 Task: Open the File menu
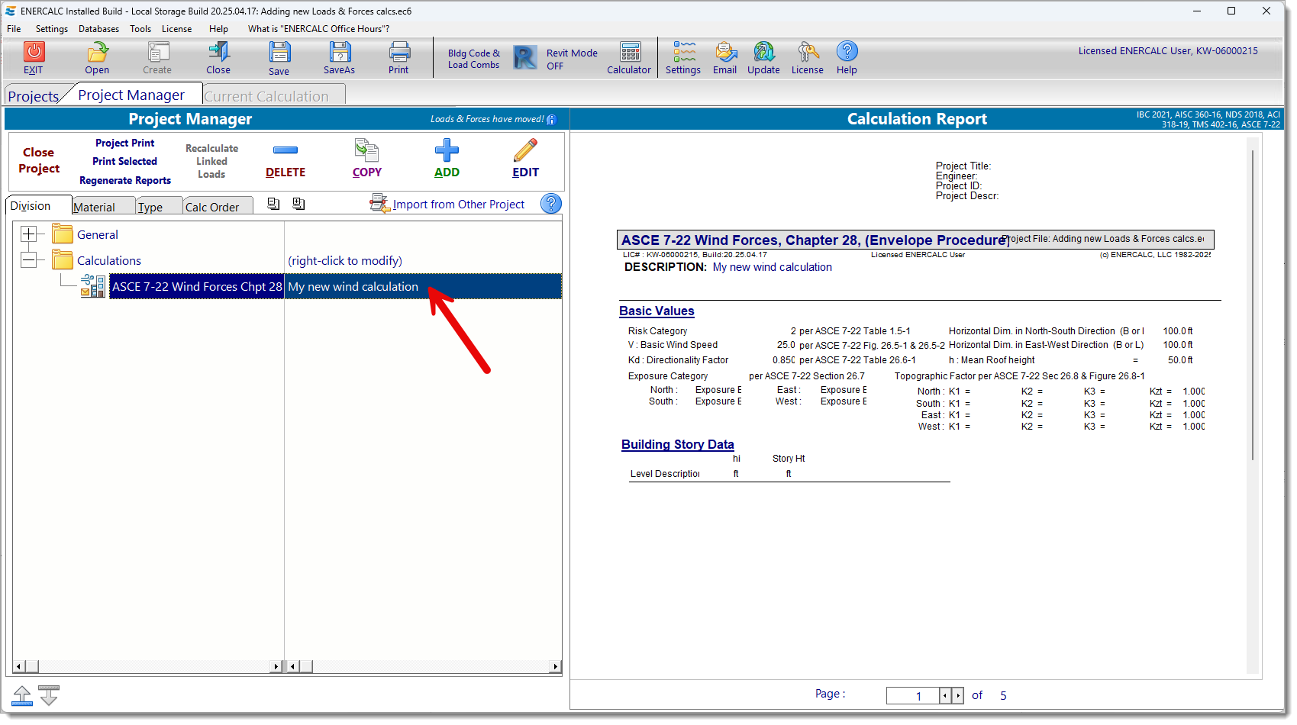coord(14,29)
